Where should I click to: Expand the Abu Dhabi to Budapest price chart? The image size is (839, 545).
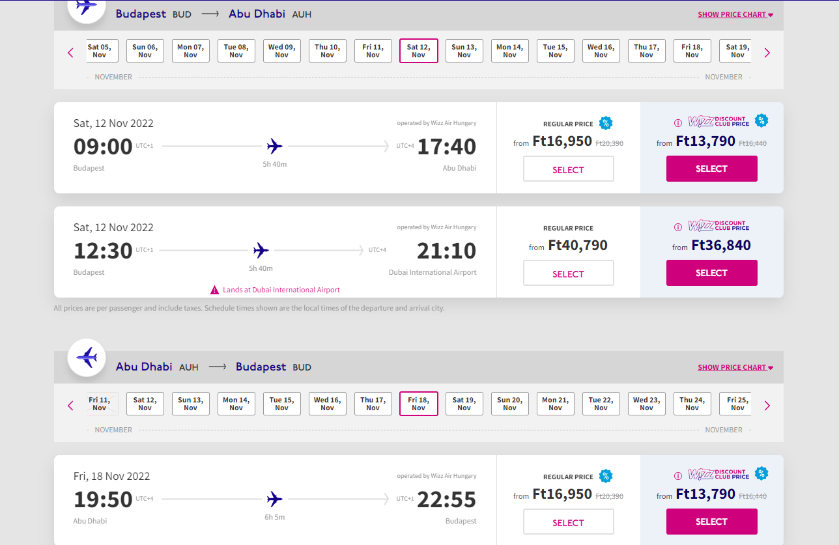[x=735, y=367]
